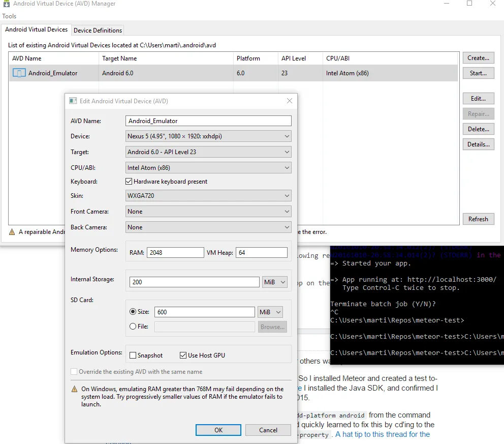Open the Skin dropdown set to WXGA720

coord(208,196)
